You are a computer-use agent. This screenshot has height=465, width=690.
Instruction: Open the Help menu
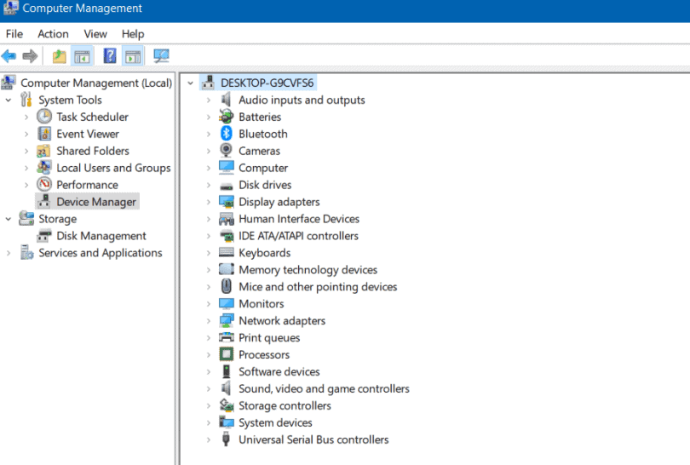pos(132,34)
